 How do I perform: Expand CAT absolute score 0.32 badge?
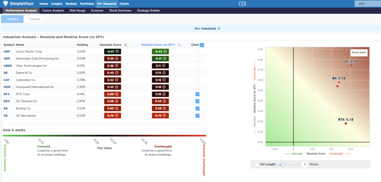point(112,80)
